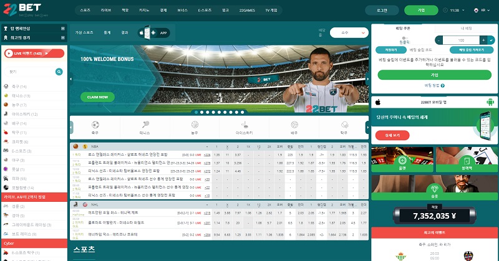Open the KR language dropdown
Image resolution: width=499 pixels, height=261 pixels.
click(482, 10)
